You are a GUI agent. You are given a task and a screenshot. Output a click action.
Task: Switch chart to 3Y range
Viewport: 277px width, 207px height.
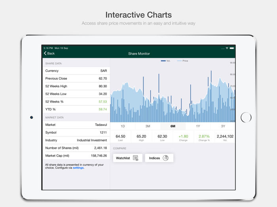tap(223, 126)
